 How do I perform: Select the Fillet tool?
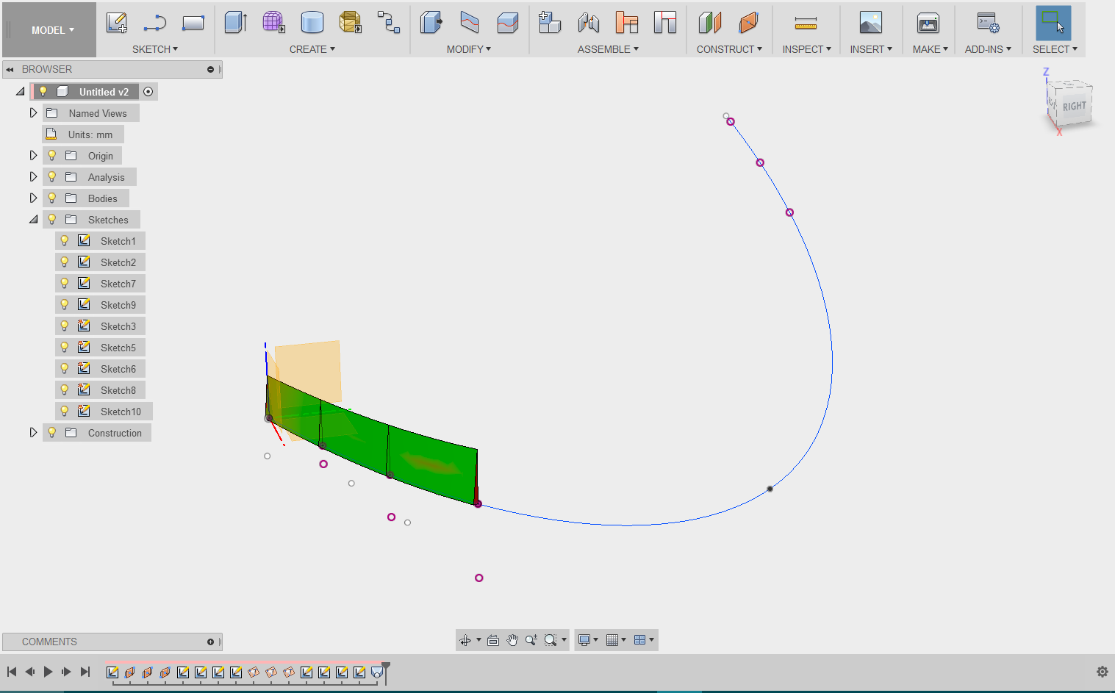469,23
